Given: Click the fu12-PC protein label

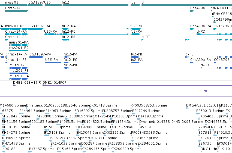Looking at the screenshot, I should pos(70,60).
